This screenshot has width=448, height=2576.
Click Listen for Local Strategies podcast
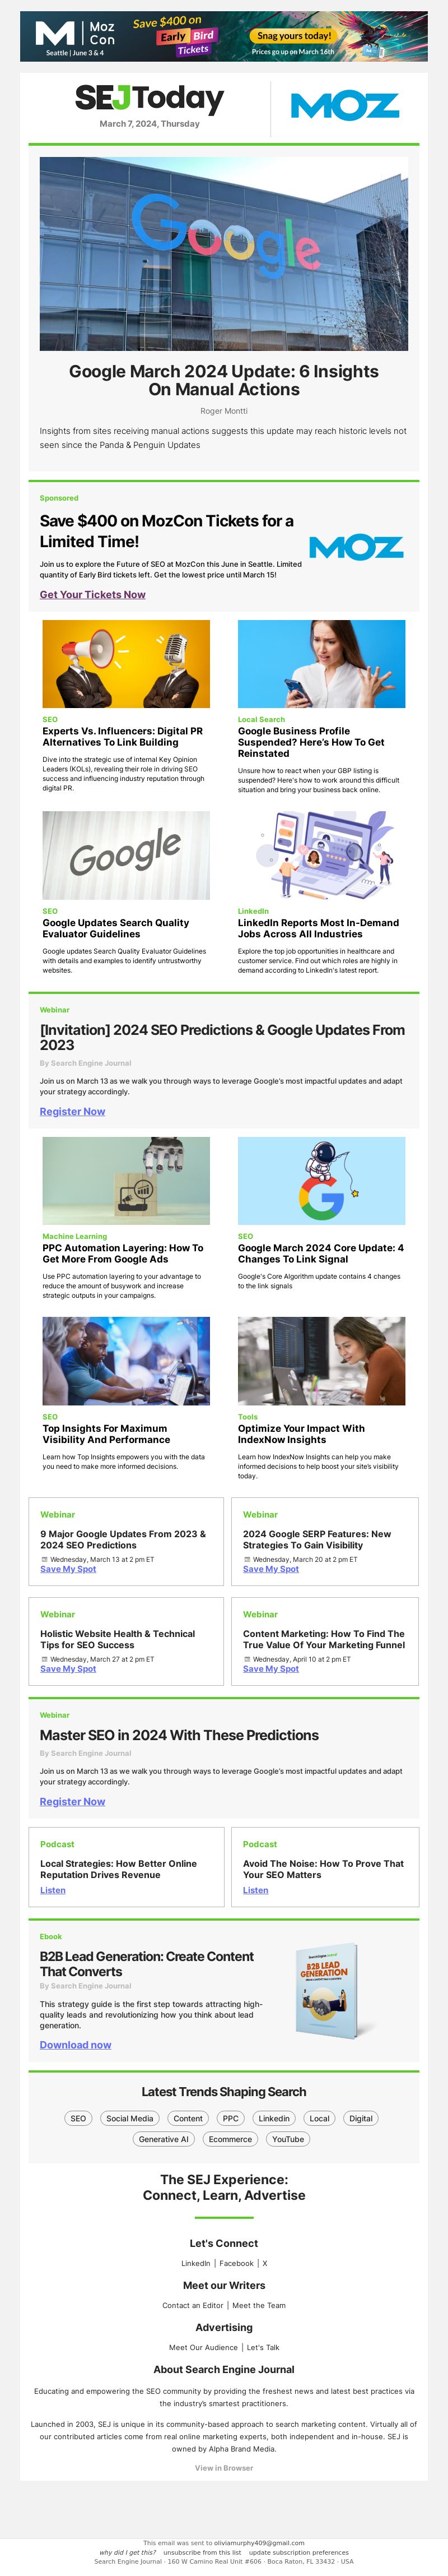coord(53,1890)
